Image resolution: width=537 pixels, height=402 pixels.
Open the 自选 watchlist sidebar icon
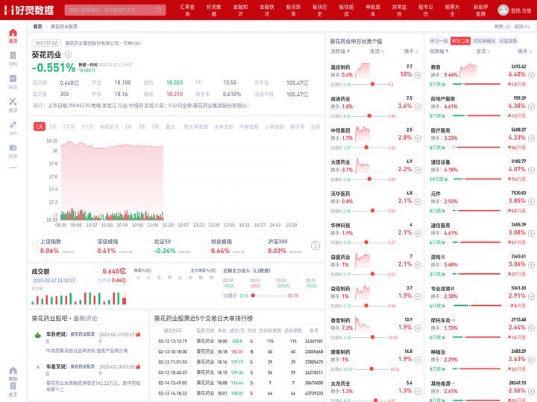click(13, 79)
